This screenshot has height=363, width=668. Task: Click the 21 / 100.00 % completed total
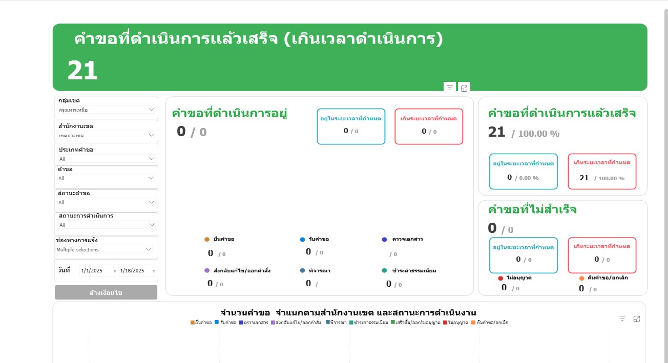(x=524, y=133)
